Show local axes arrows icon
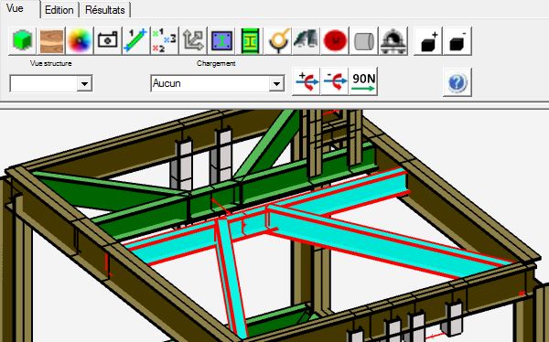 click(193, 40)
